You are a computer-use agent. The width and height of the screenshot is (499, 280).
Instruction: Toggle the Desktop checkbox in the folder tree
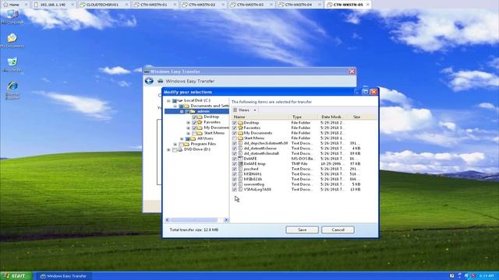point(194,117)
